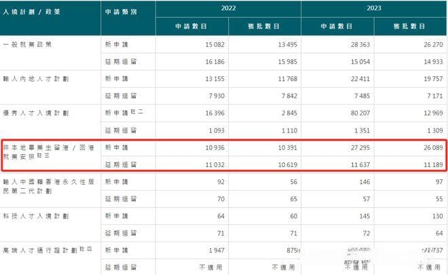Click the value 92
448x275 pixels.
pyautogui.click(x=221, y=182)
